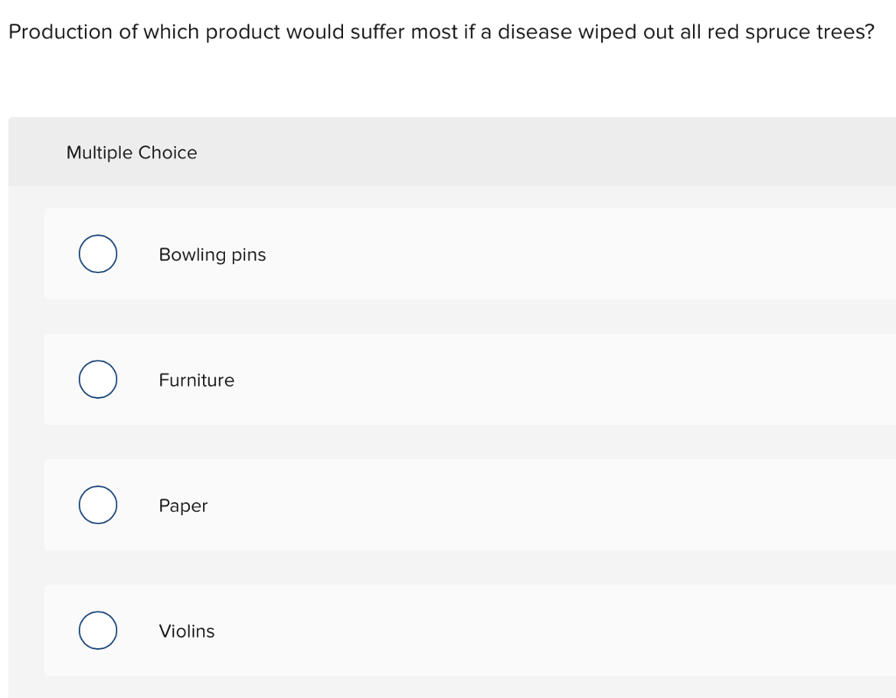Choose the Furniture radio circle

pos(98,380)
